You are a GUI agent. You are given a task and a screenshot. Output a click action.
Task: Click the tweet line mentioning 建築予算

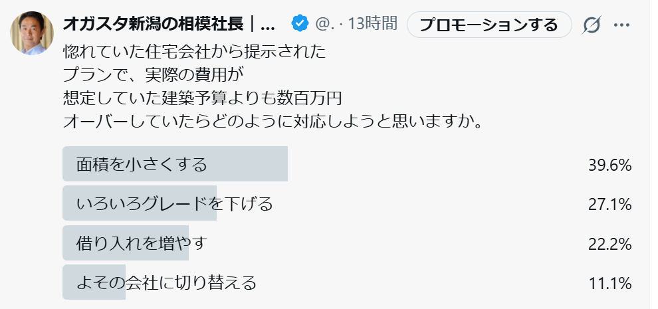(202, 98)
